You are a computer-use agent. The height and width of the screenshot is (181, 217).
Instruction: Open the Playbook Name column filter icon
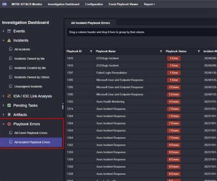point(161,51)
